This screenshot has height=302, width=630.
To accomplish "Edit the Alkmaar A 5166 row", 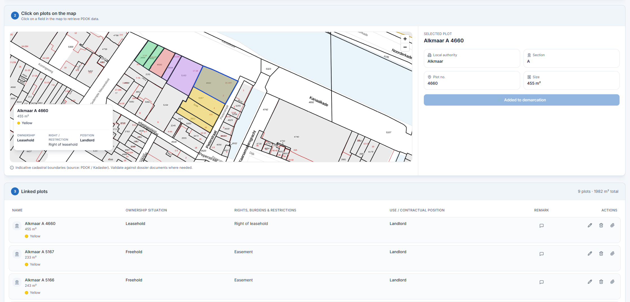I will coord(590,282).
